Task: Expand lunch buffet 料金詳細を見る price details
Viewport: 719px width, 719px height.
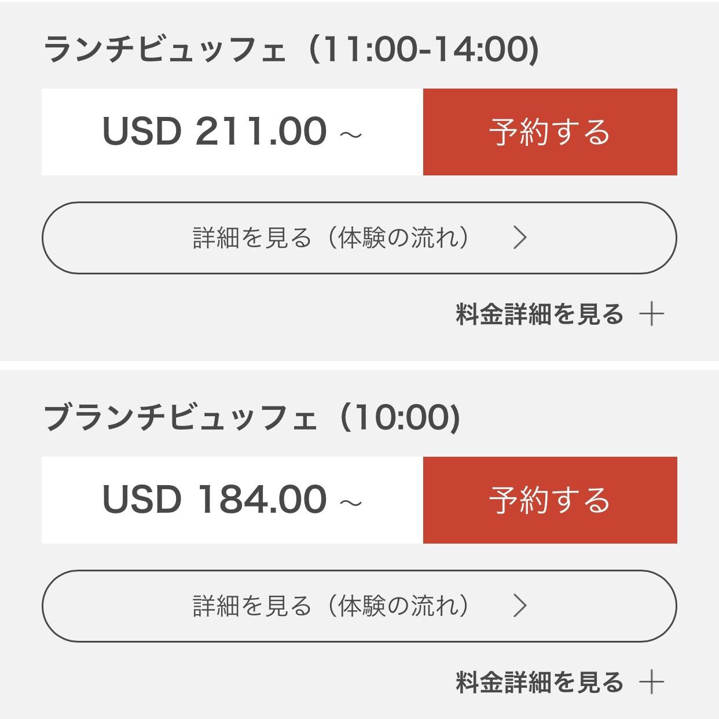Action: click(540, 314)
